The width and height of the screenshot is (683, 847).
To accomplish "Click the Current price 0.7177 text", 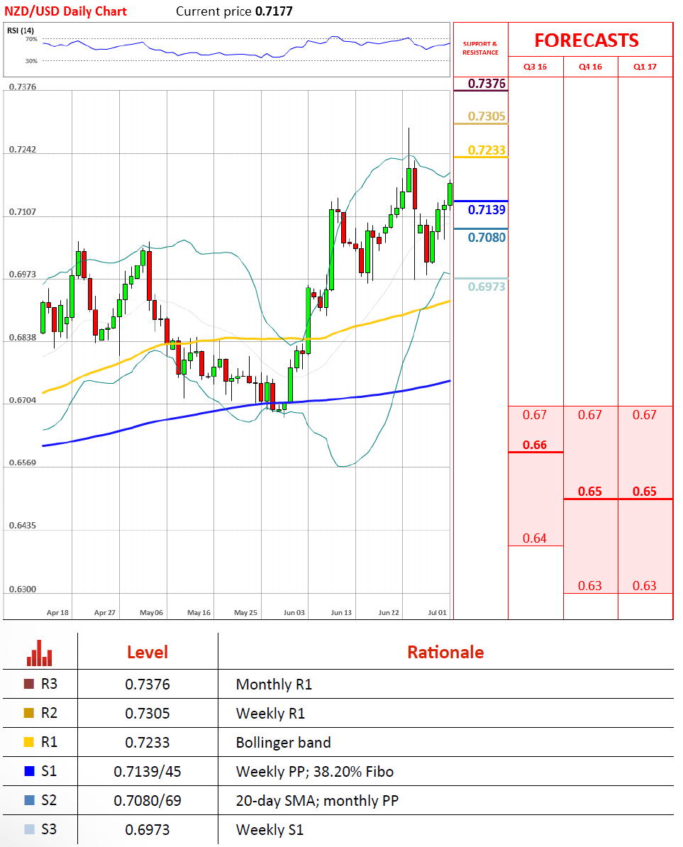I will pyautogui.click(x=234, y=11).
